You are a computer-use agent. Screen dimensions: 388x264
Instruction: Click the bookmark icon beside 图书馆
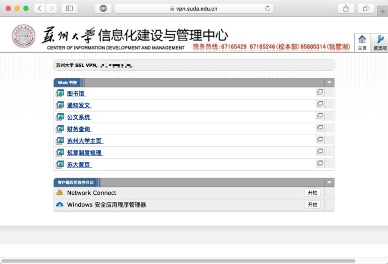[x=60, y=93]
